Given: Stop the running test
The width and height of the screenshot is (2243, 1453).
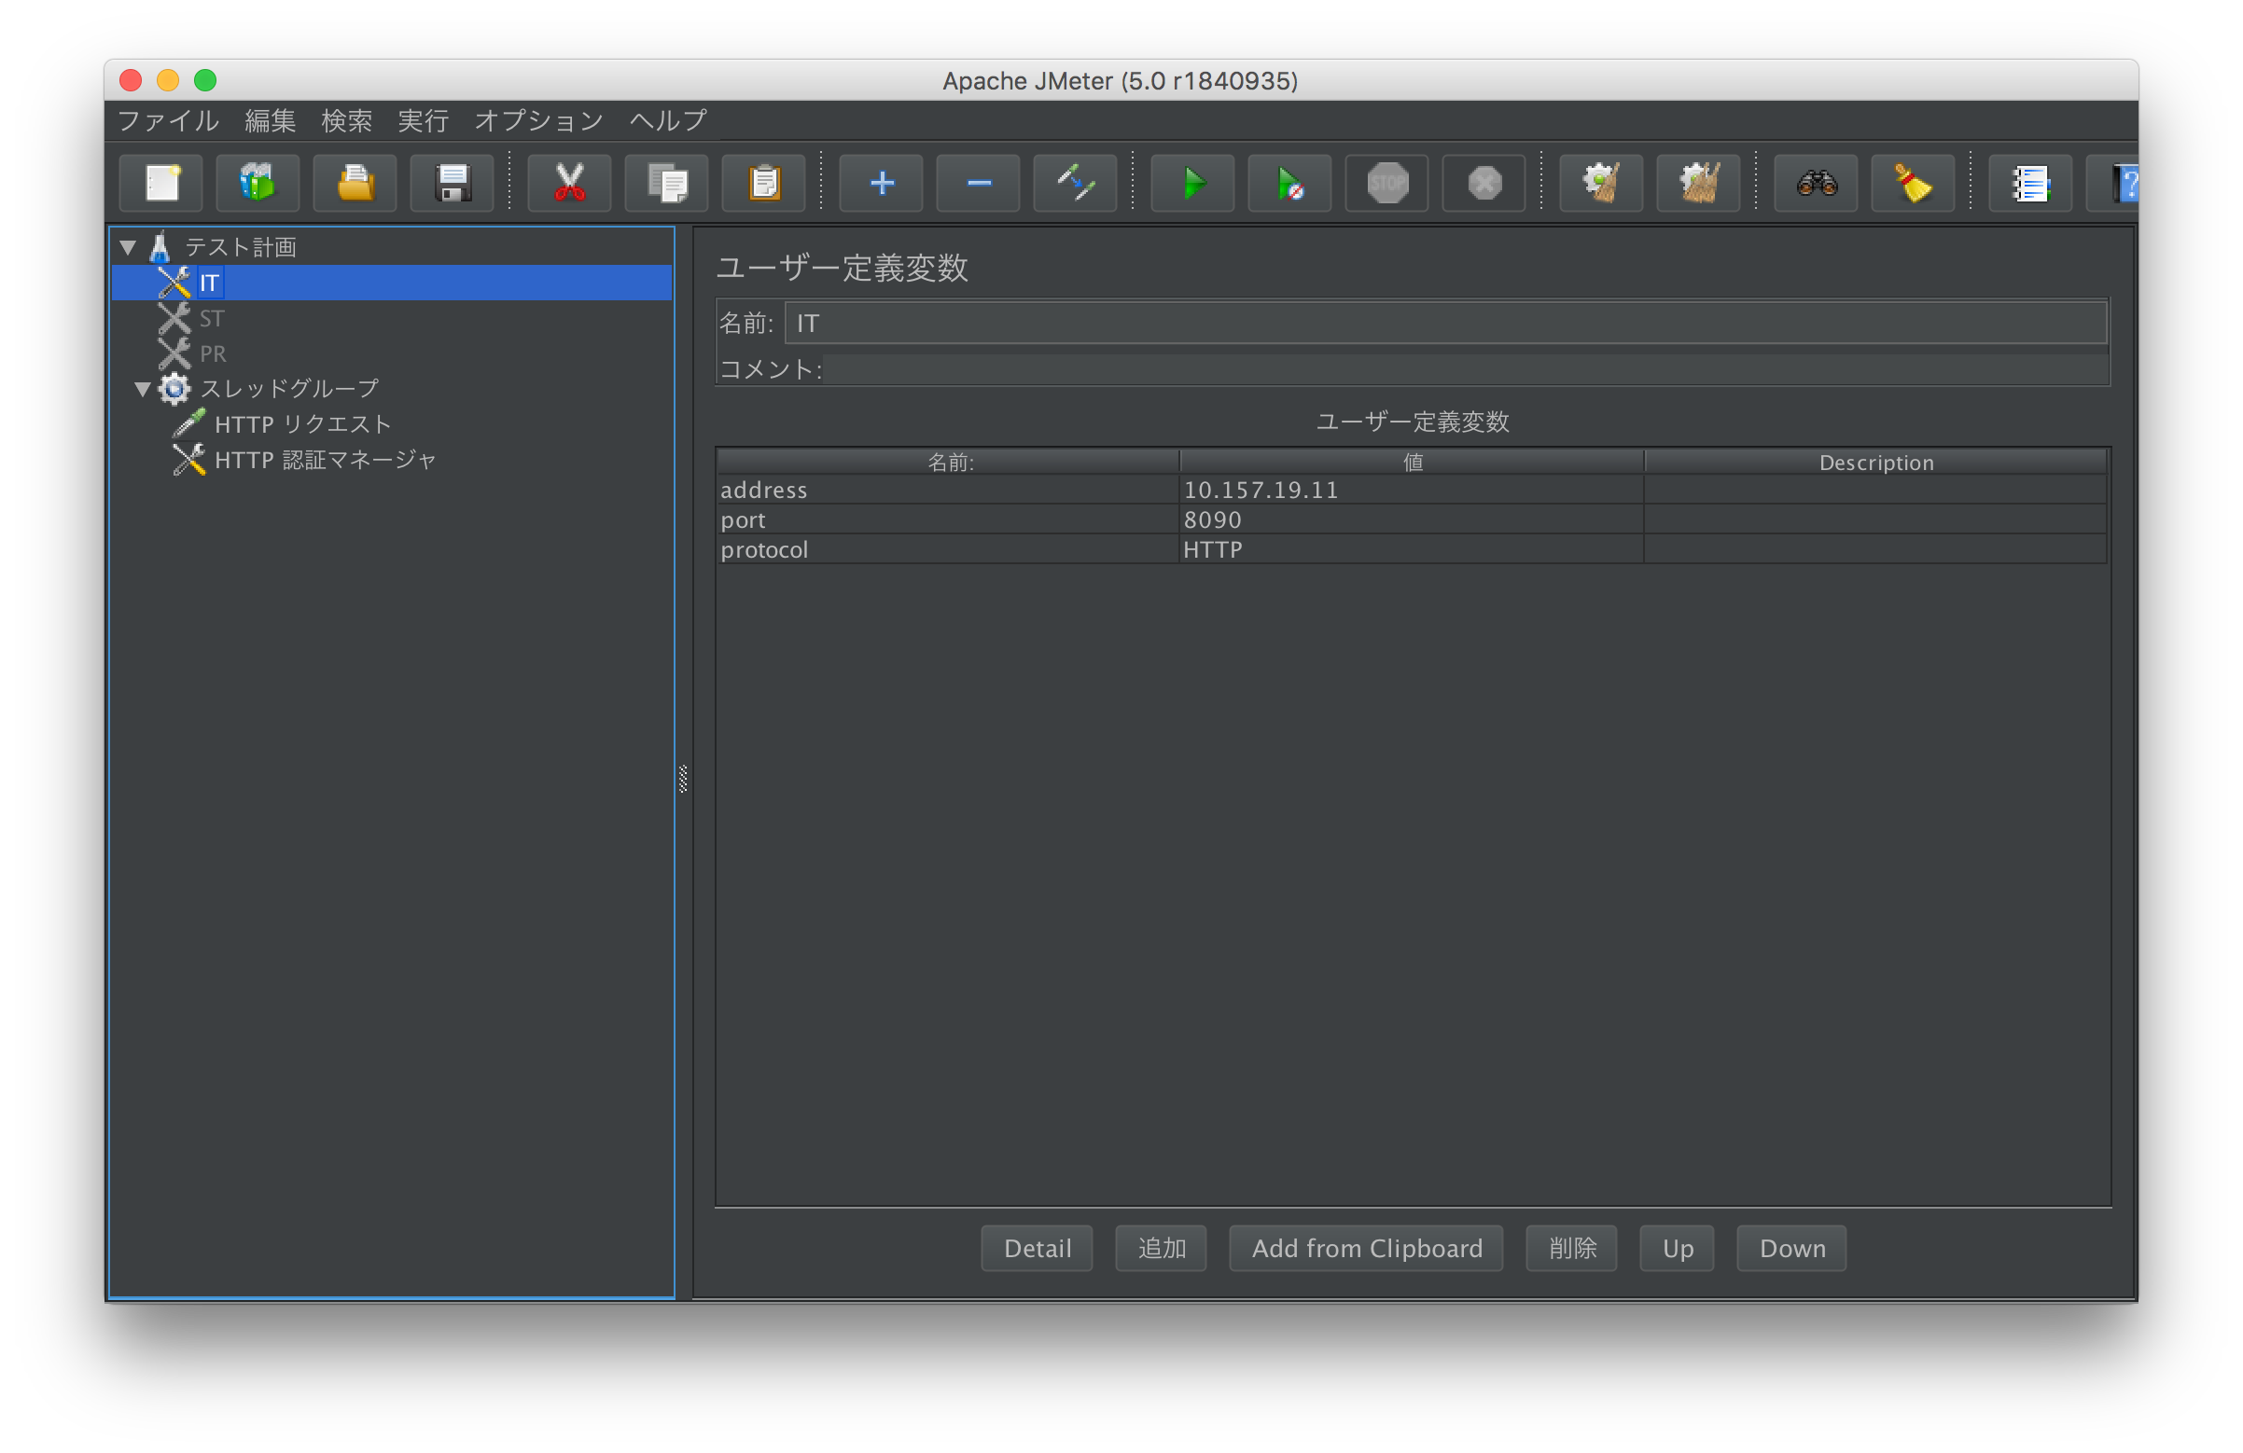Looking at the screenshot, I should pyautogui.click(x=1386, y=183).
